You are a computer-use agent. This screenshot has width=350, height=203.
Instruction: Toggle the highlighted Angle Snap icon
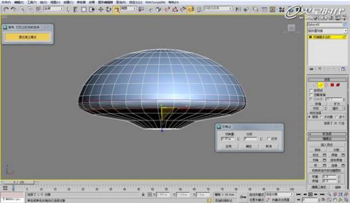click(191, 9)
